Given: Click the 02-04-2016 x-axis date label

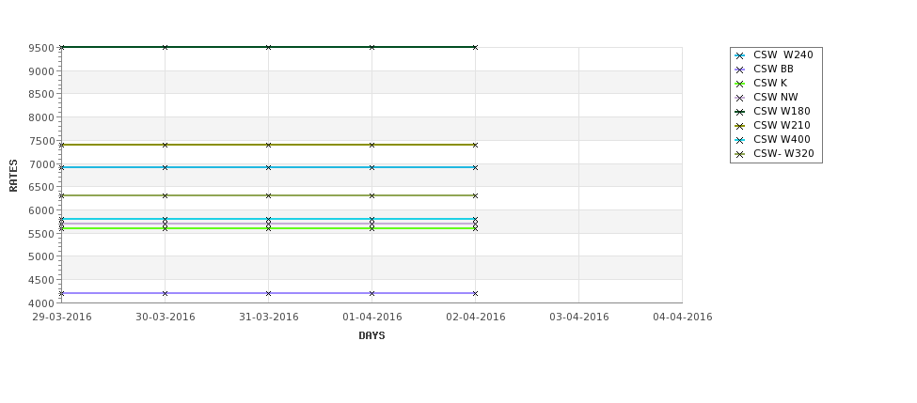Looking at the screenshot, I should pyautogui.click(x=476, y=318).
